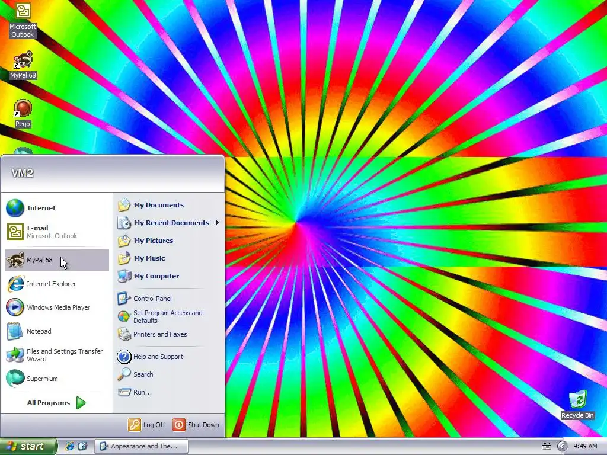
Task: Click the printer icon for Printers and Faxes
Action: 124,334
